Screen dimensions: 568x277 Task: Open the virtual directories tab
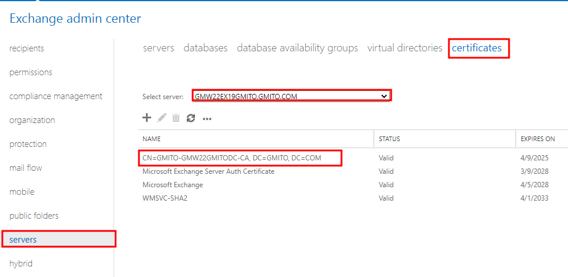point(405,48)
